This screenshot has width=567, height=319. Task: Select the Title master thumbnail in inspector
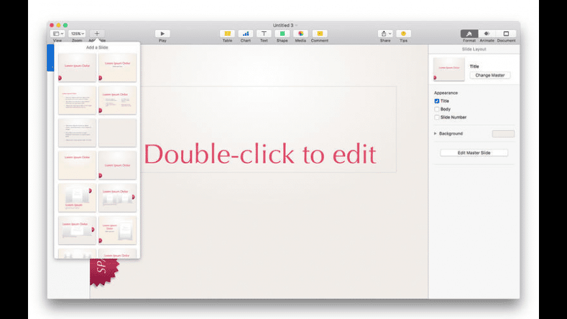tap(449, 69)
